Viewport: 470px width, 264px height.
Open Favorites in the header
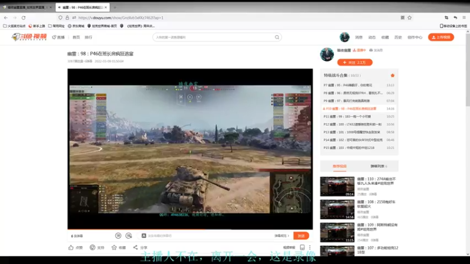coord(385,38)
